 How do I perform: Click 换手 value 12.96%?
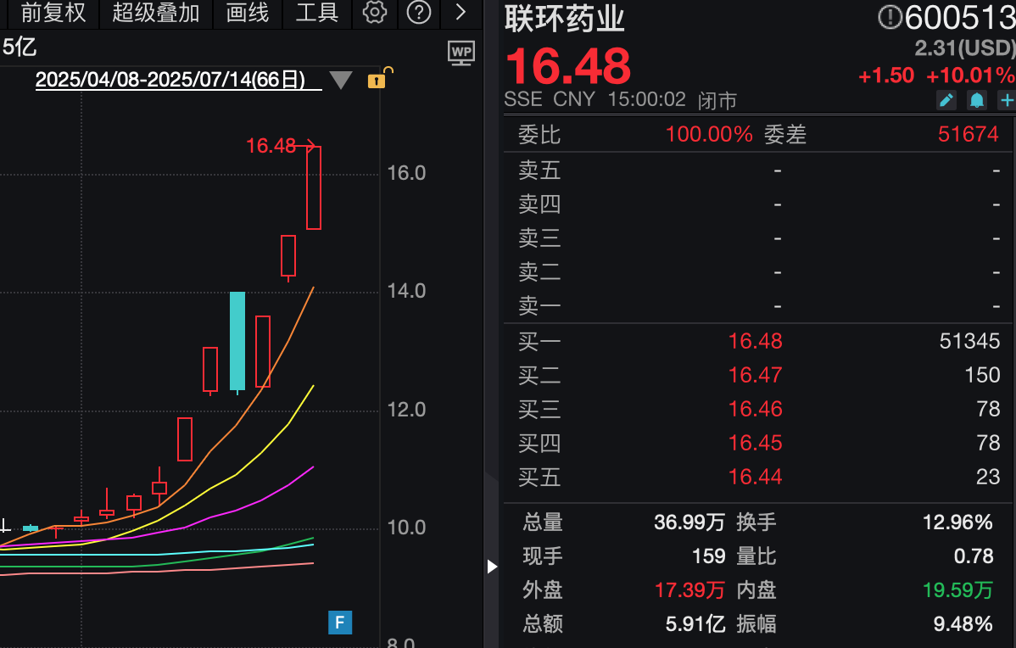tap(957, 522)
